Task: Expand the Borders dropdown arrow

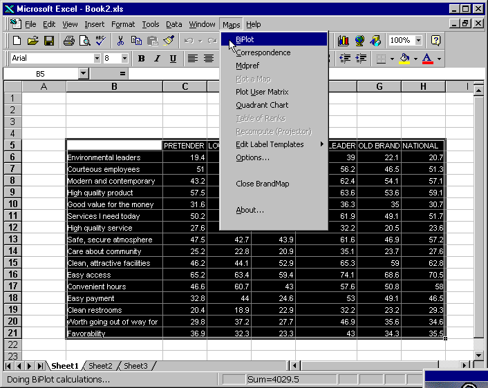Action: click(x=392, y=59)
